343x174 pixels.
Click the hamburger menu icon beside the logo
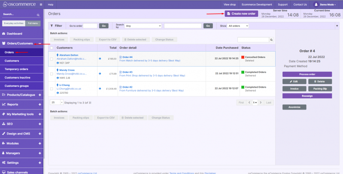pyautogui.click(x=41, y=4)
